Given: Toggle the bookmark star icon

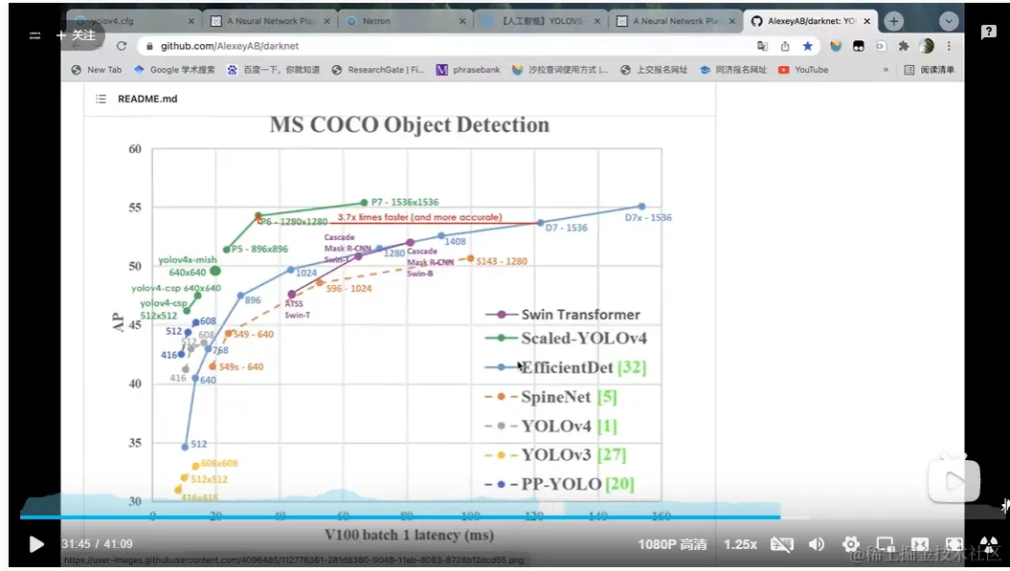Looking at the screenshot, I should pos(807,46).
